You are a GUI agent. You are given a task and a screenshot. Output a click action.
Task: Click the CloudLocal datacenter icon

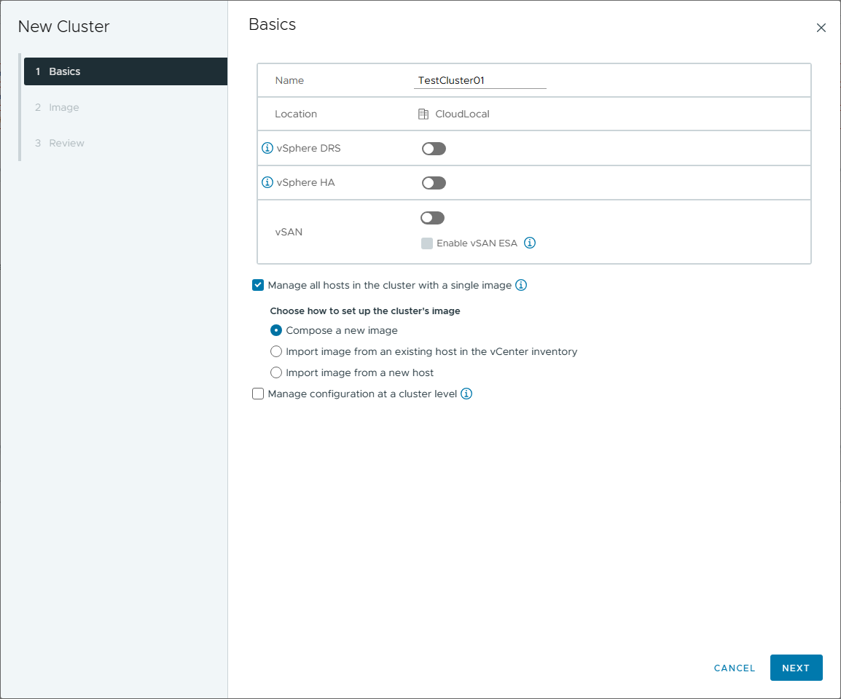coord(423,114)
